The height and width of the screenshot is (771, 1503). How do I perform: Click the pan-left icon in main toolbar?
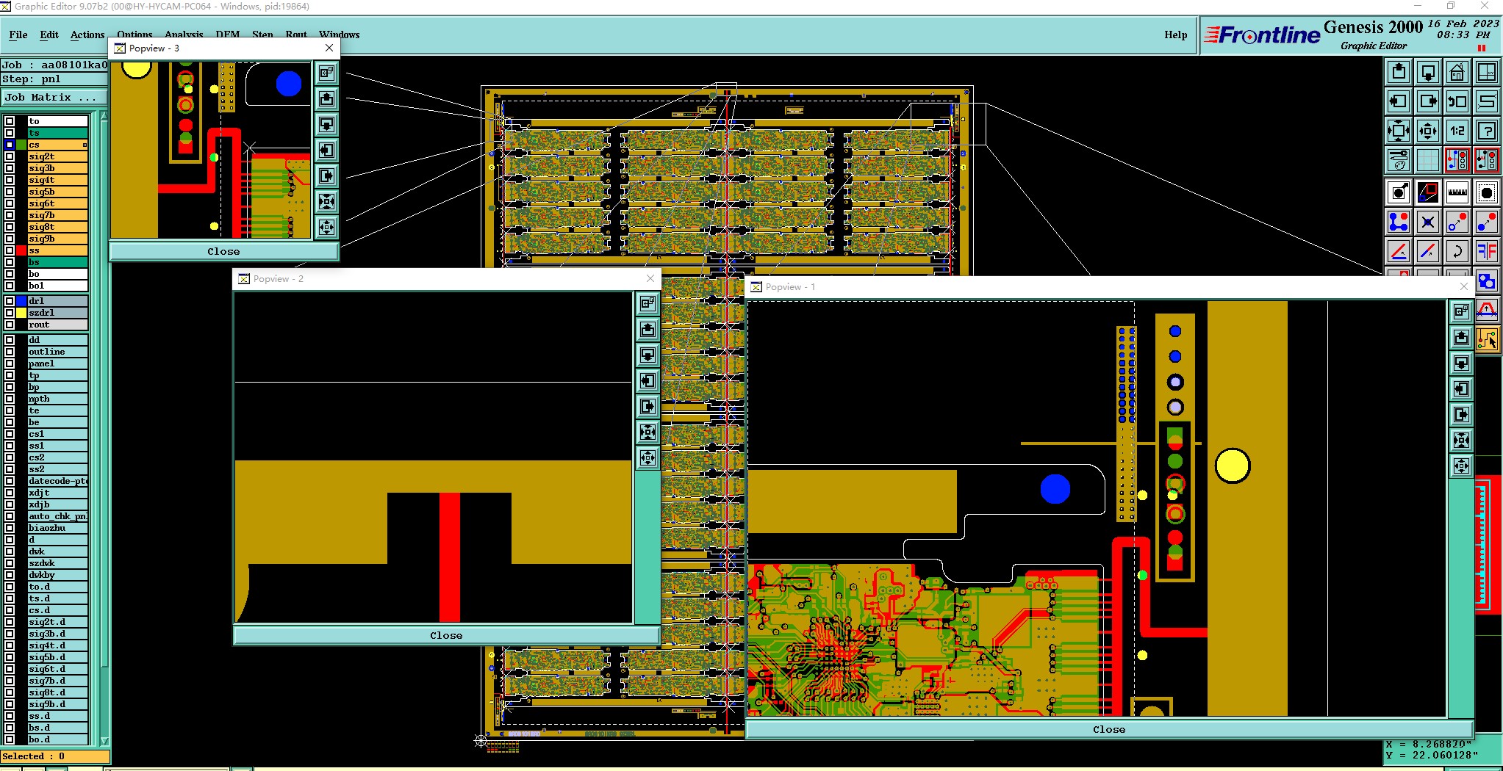coord(1399,101)
